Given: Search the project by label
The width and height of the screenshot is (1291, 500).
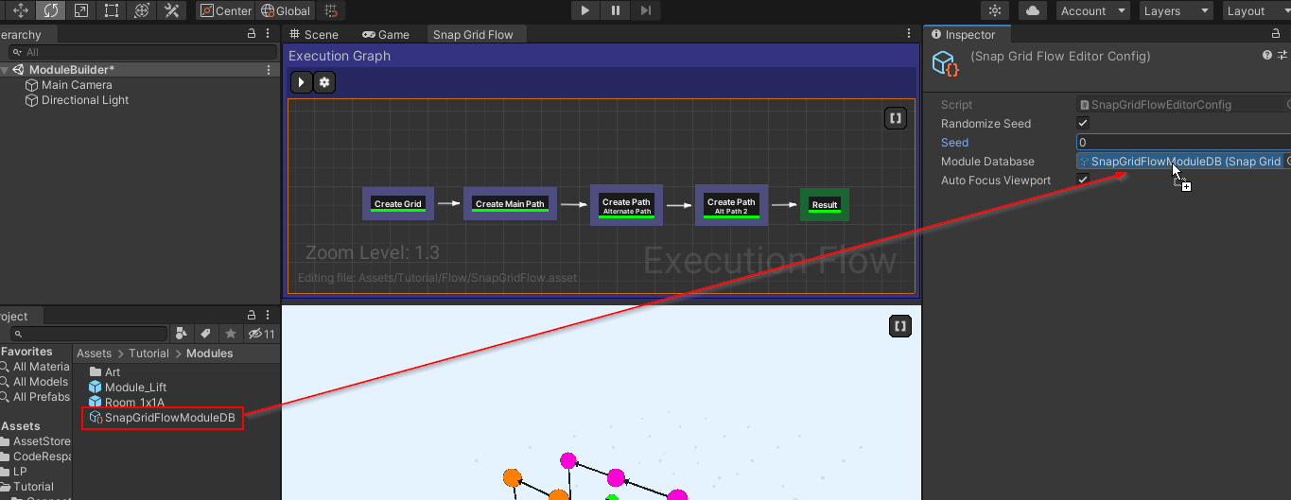Looking at the screenshot, I should click(x=205, y=334).
